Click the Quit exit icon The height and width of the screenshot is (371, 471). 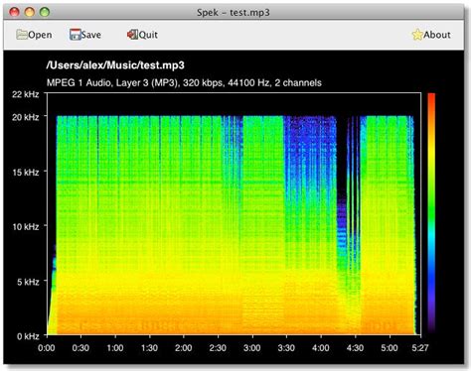(x=132, y=35)
